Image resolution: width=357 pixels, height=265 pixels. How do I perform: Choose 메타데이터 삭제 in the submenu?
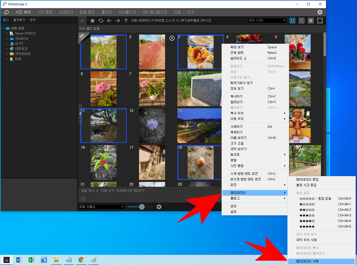click(x=321, y=261)
